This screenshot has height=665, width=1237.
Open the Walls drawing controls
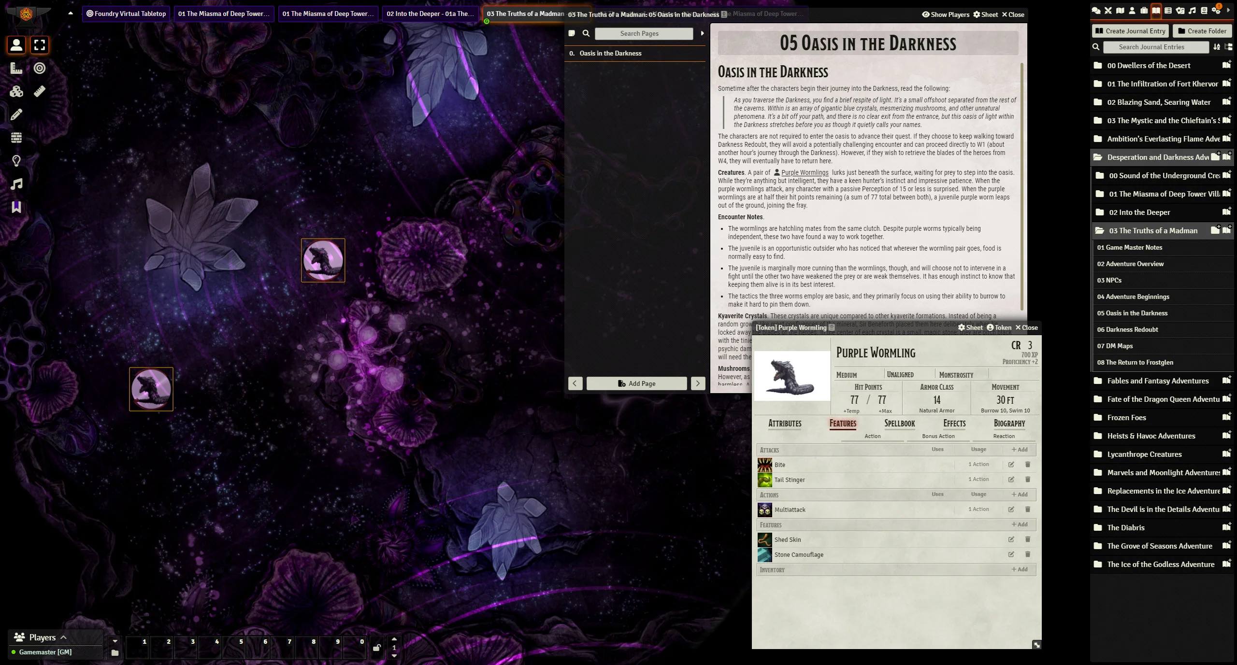tap(16, 138)
